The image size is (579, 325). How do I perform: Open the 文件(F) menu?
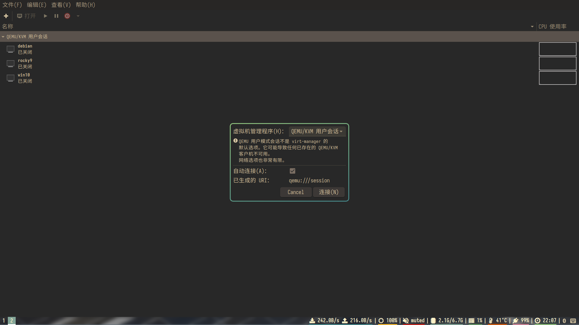(12, 5)
